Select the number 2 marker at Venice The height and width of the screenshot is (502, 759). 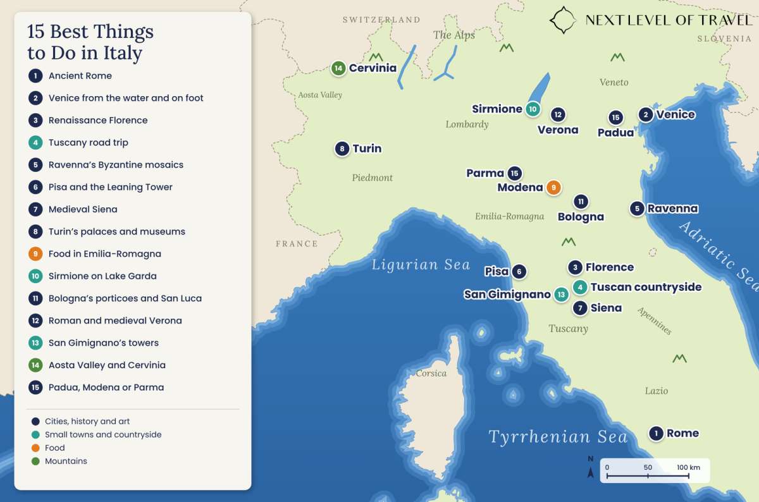[646, 114]
